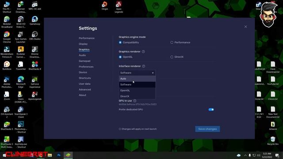283x159 pixels.
Task: Select MPC-HC x64 desktop icon
Action: coord(34,6)
